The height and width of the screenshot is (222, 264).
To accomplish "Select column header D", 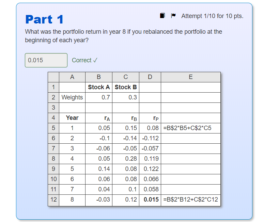I will click(150, 77).
